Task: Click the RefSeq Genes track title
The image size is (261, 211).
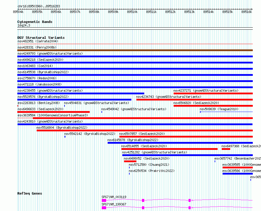Action: tap(30, 193)
